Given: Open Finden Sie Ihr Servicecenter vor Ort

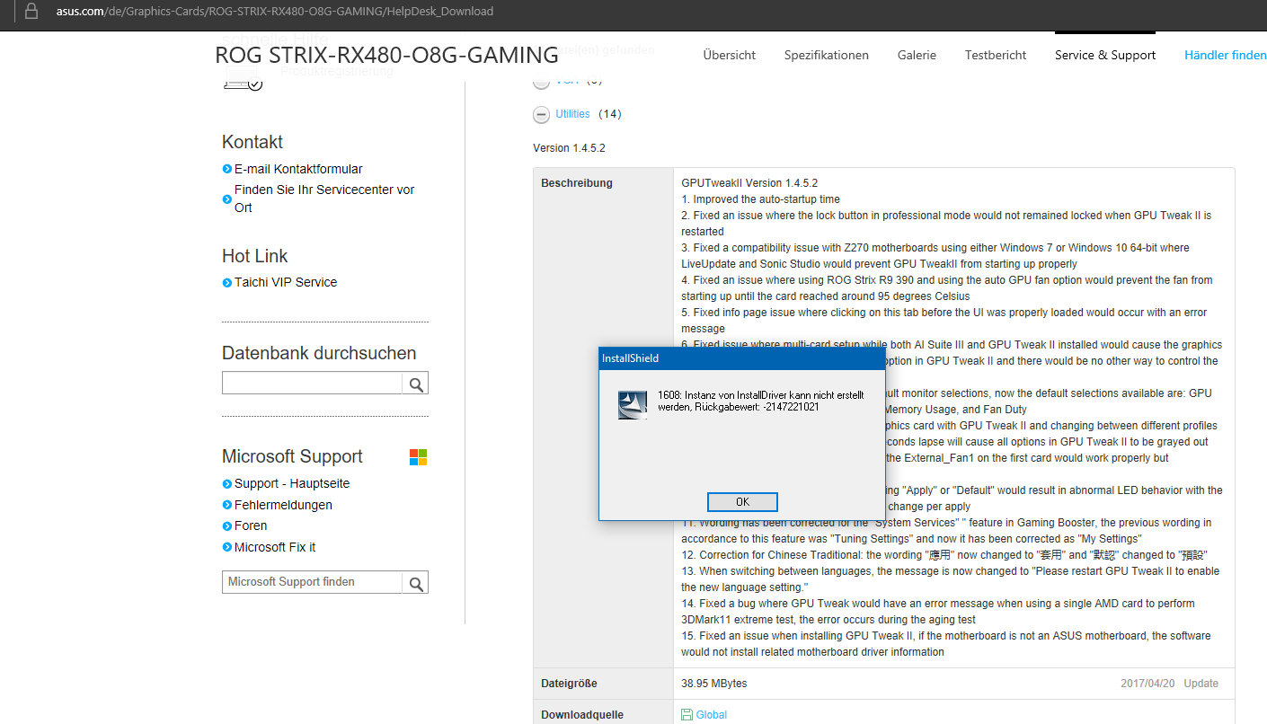Looking at the screenshot, I should point(324,199).
